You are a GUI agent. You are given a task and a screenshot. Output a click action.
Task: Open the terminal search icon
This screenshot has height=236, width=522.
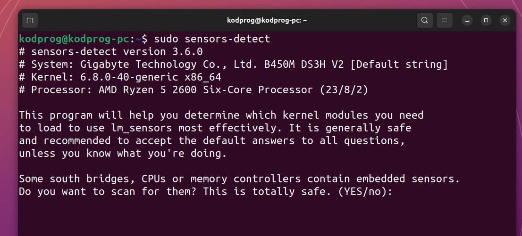tap(424, 21)
